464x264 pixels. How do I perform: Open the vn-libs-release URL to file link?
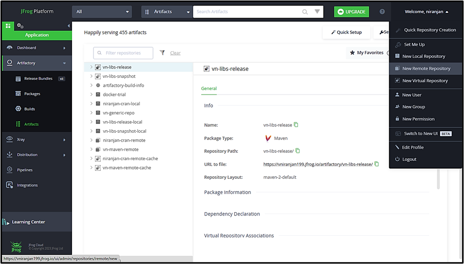point(318,164)
